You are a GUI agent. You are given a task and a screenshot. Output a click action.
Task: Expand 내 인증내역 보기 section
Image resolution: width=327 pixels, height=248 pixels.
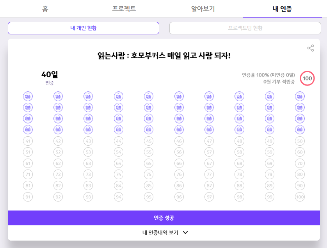pos(164,232)
